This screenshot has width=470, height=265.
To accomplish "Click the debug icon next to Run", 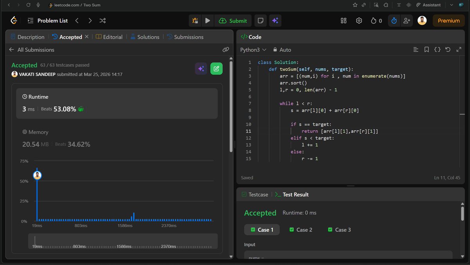I will tap(195, 21).
